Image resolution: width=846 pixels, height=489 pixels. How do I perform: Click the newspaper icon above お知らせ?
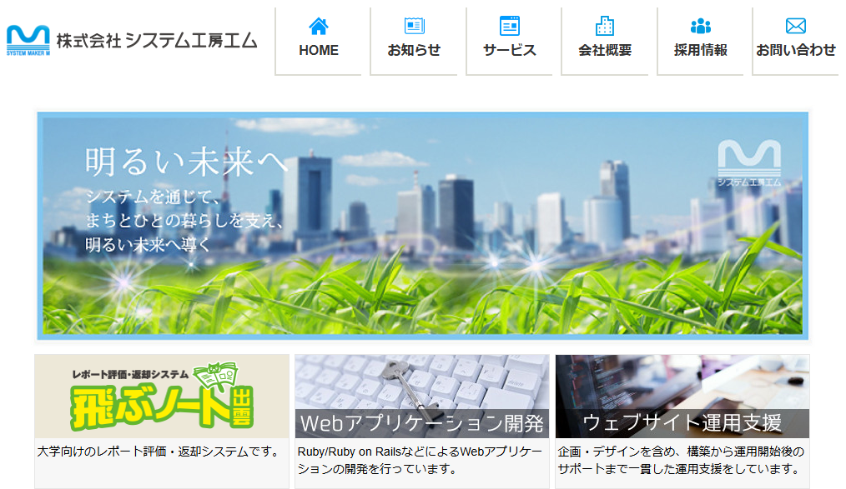click(414, 26)
